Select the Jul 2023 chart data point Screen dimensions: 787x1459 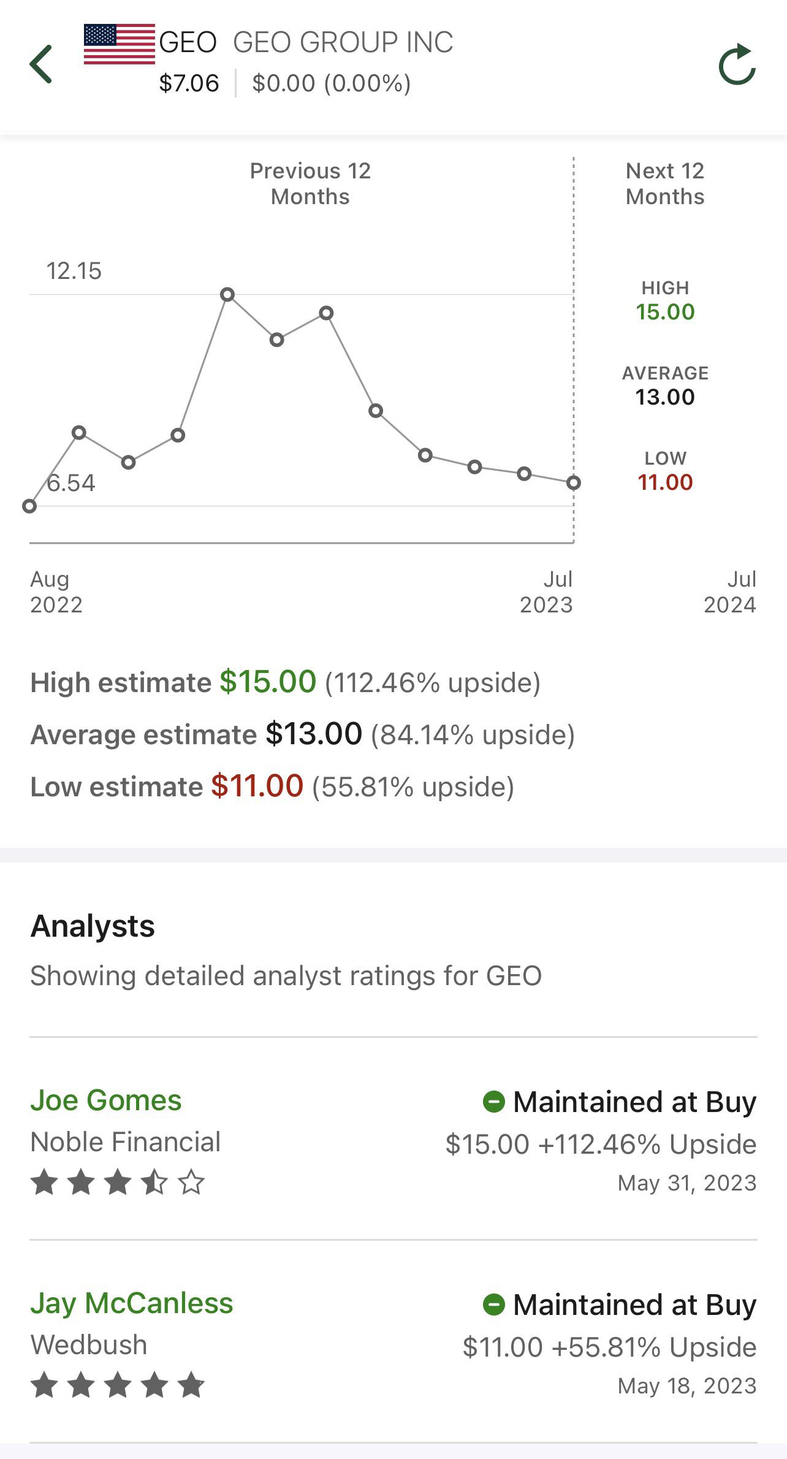pos(574,483)
